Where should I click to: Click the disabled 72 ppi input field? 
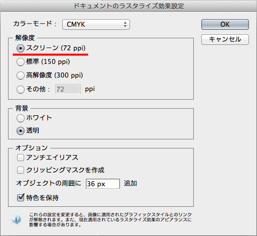(68, 89)
